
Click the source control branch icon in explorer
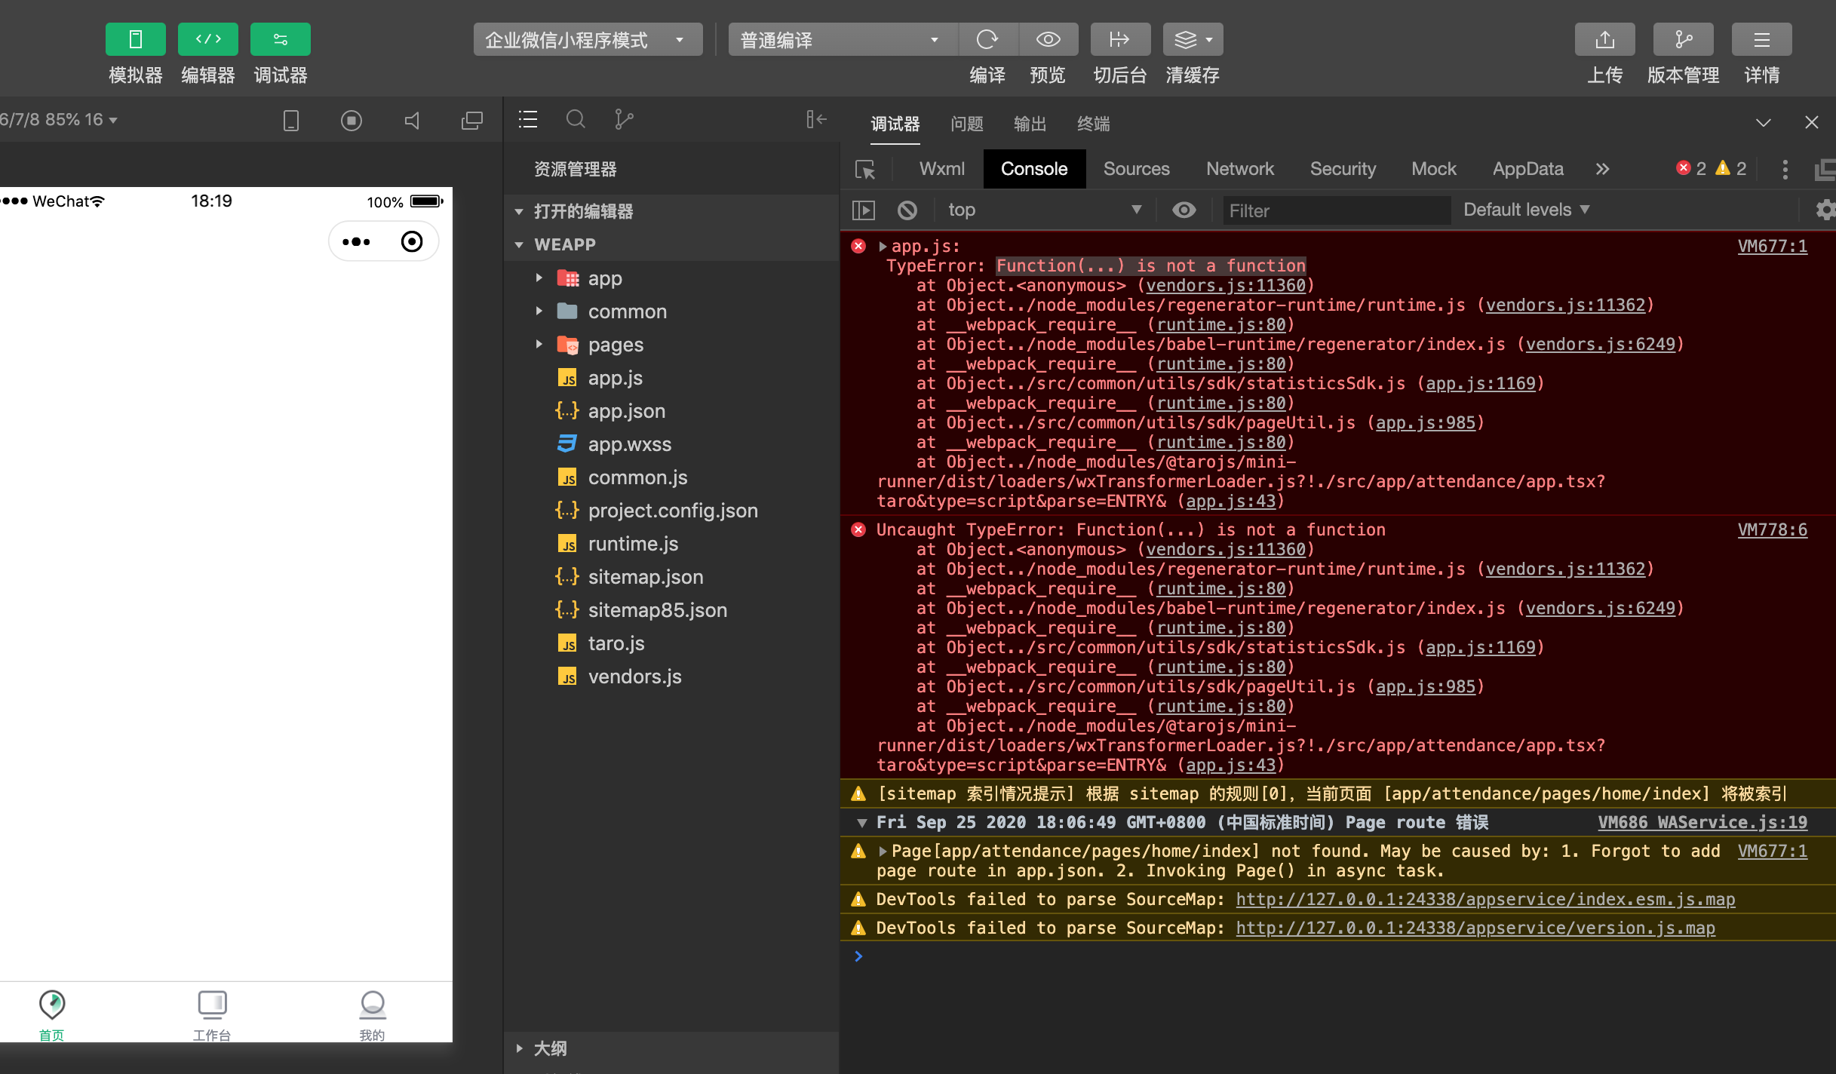624,119
